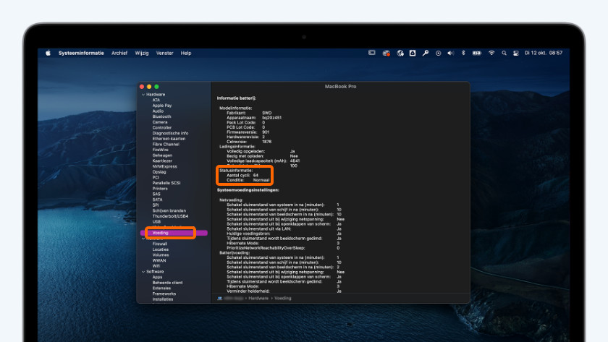Screen dimensions: 608x342
Task: Open the Systeeminformatie app menu
Action: coord(81,53)
